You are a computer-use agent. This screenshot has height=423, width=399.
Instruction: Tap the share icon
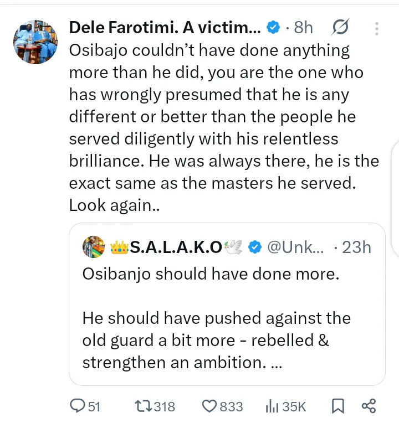tap(369, 406)
